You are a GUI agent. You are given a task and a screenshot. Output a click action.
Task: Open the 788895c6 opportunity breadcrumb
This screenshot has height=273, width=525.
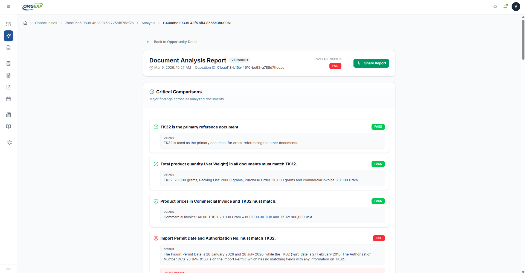99,23
